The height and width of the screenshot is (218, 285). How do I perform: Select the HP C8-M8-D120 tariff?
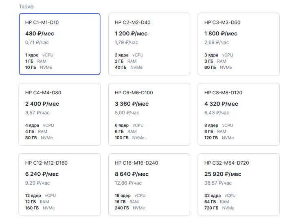239,114
